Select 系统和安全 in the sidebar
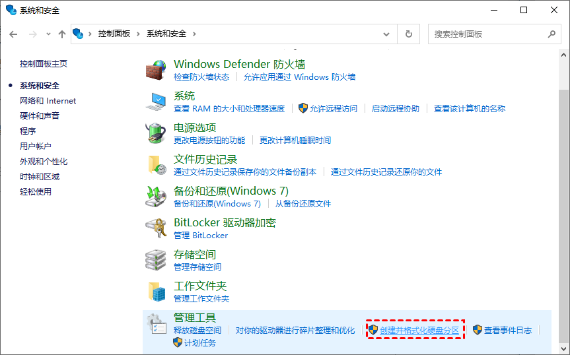Image resolution: width=570 pixels, height=355 pixels. [39, 86]
